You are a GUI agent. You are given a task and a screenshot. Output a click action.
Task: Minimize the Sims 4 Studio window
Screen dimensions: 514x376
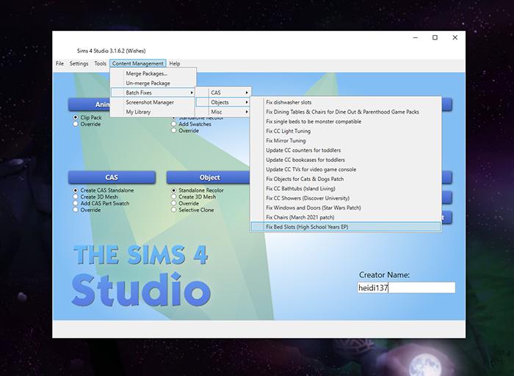416,37
